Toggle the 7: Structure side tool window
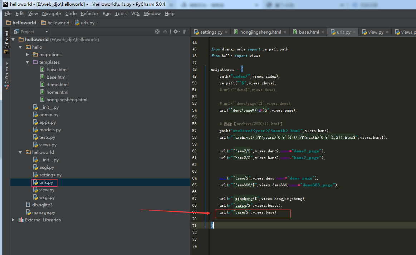The image size is (416, 255). [x=7, y=75]
